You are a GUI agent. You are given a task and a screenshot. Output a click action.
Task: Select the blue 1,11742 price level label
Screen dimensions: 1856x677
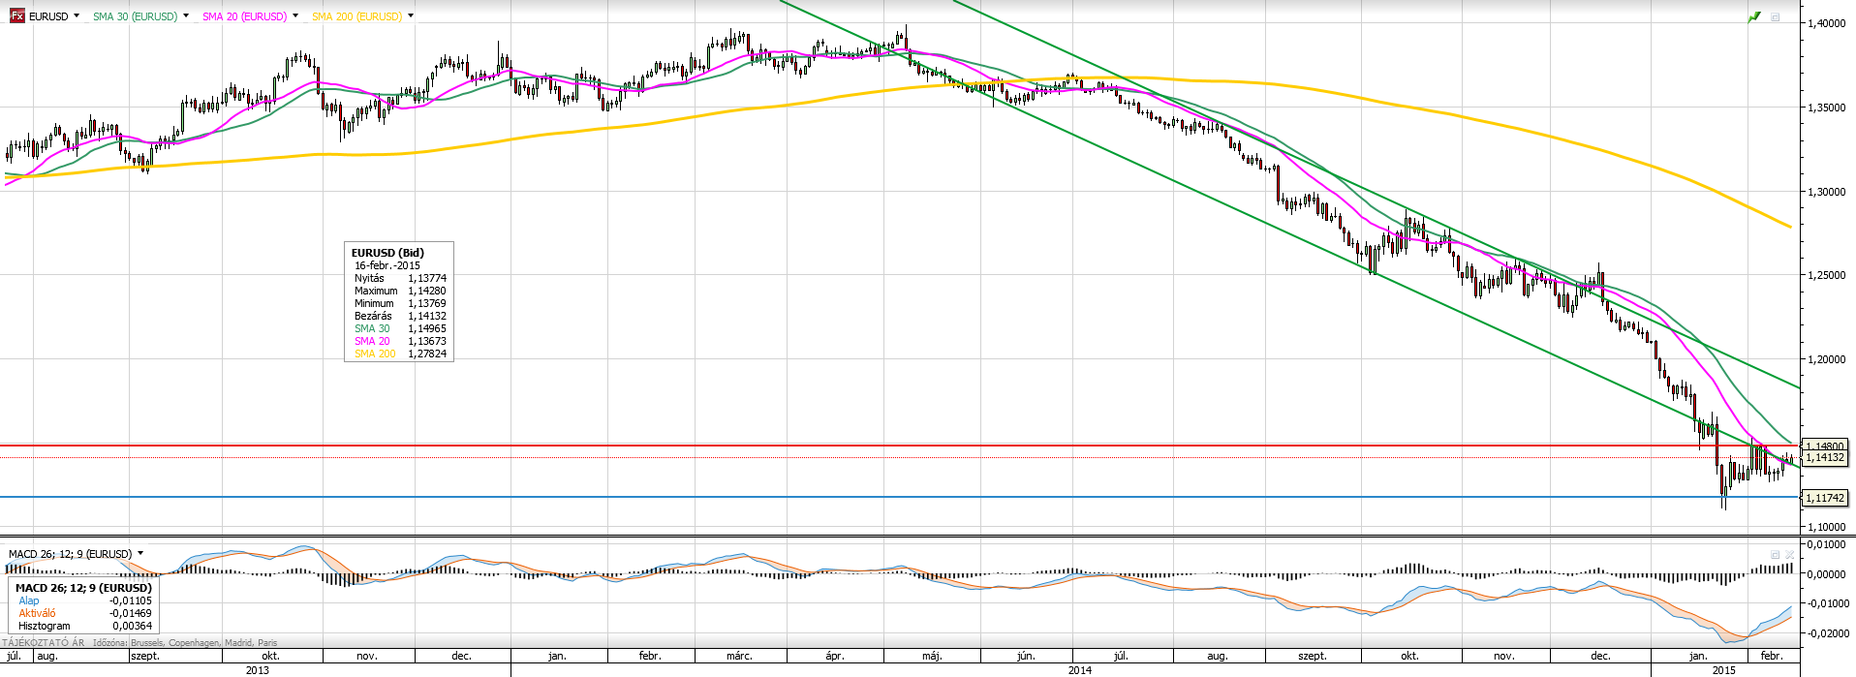1825,498
